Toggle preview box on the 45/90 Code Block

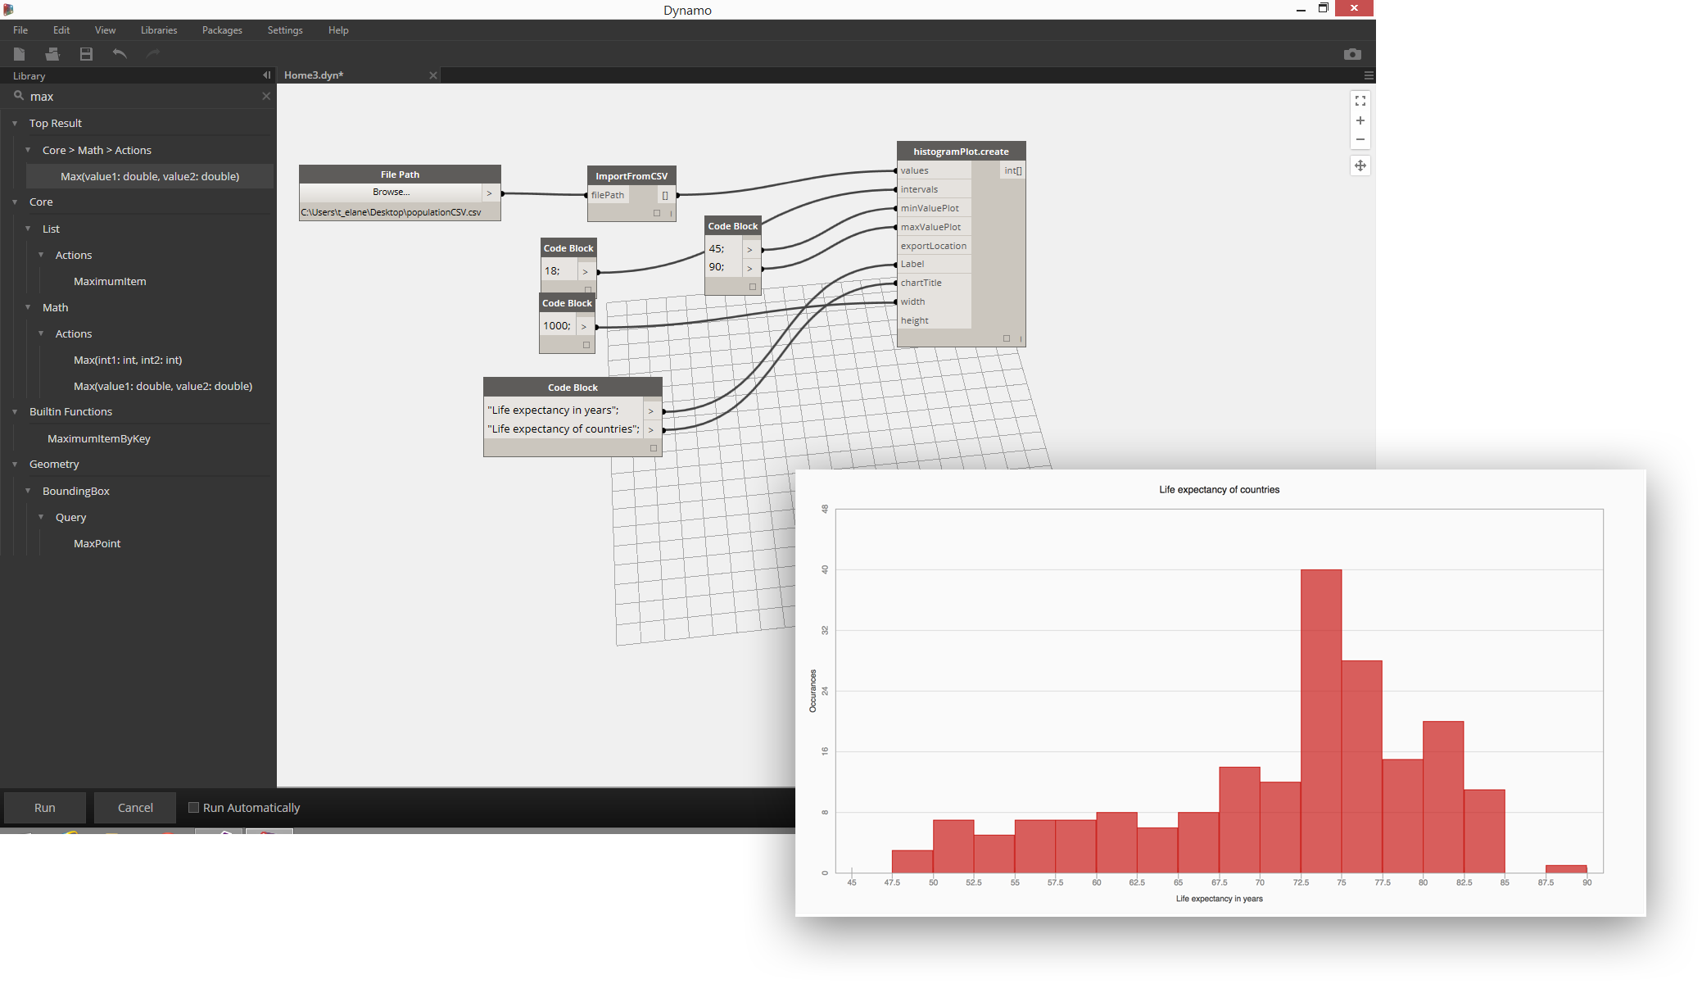(x=753, y=287)
